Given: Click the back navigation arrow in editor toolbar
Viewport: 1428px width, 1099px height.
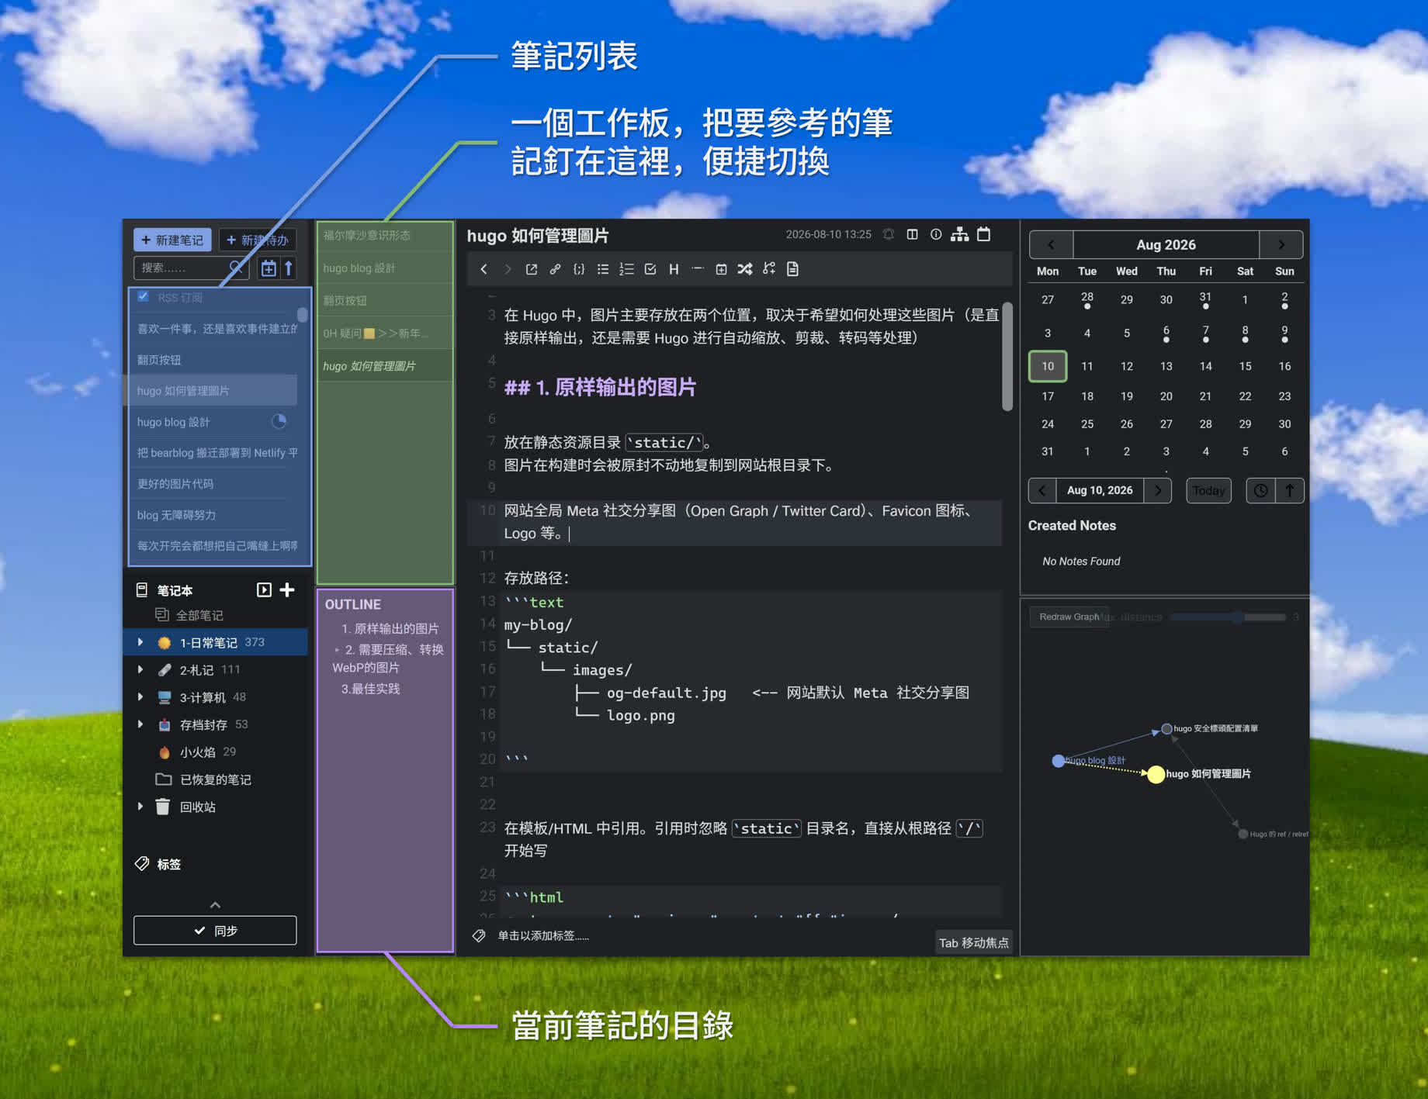Looking at the screenshot, I should (x=484, y=269).
